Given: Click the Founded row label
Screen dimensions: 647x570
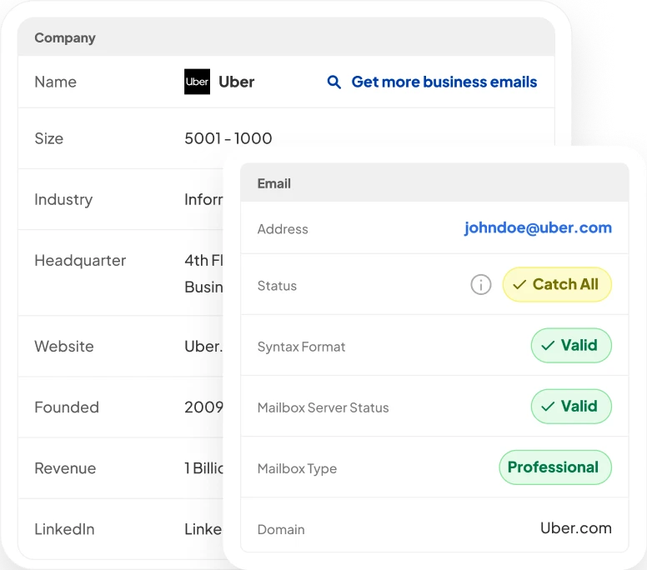Looking at the screenshot, I should (67, 407).
